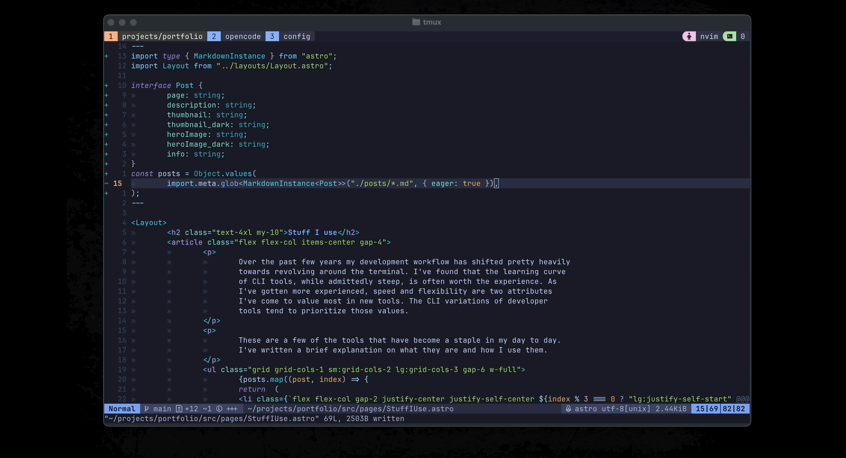Click the tmux icon in the window title bar
The width and height of the screenshot is (846, 458).
(415, 22)
